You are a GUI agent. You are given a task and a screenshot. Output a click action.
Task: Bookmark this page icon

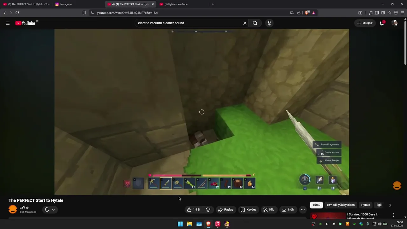coord(84,13)
